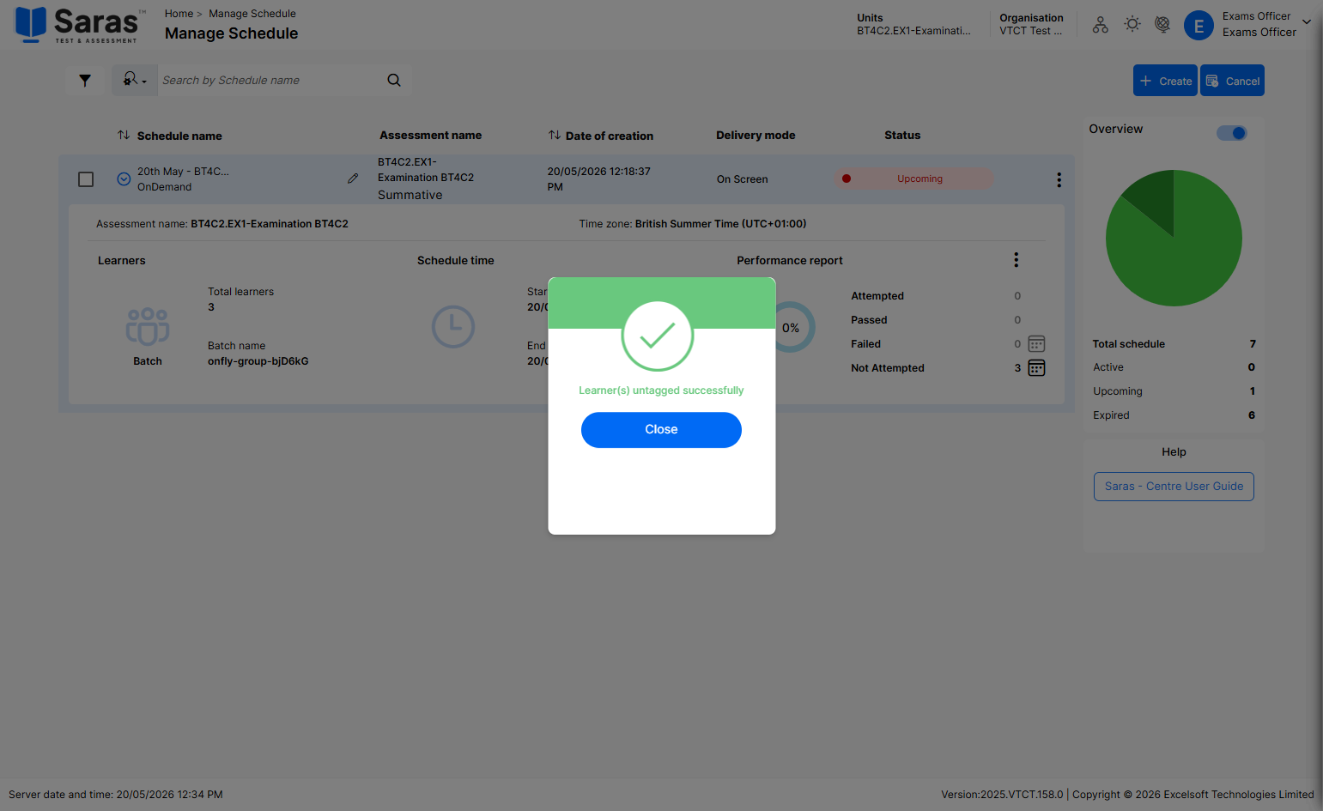
Task: Expand the Exams Officer profile dropdown
Action: click(x=1307, y=23)
